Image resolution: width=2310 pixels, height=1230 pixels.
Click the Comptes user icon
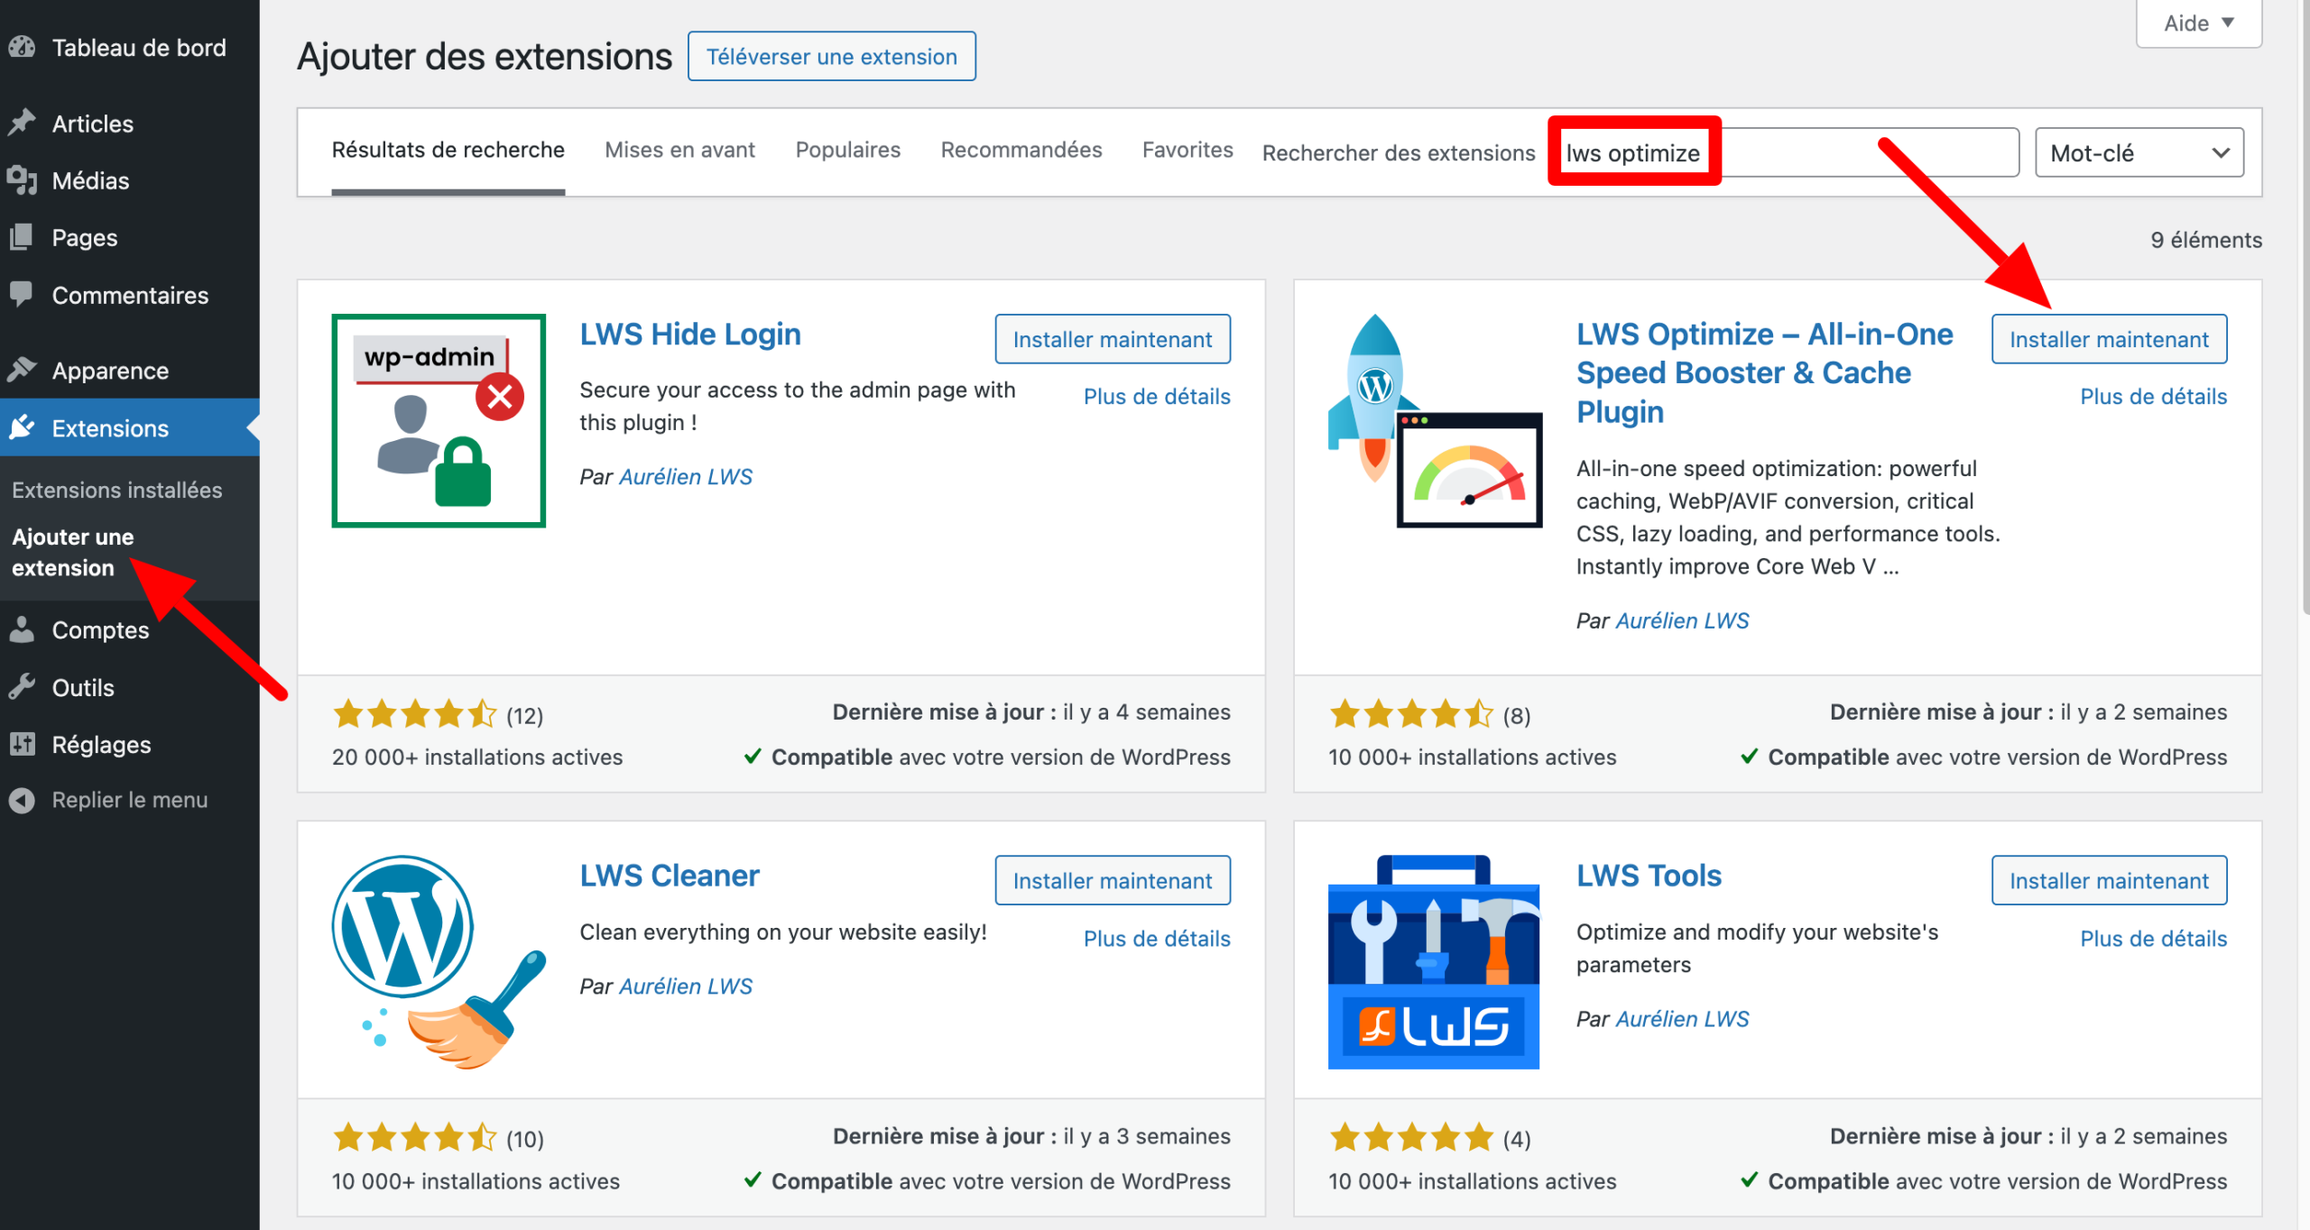click(22, 629)
